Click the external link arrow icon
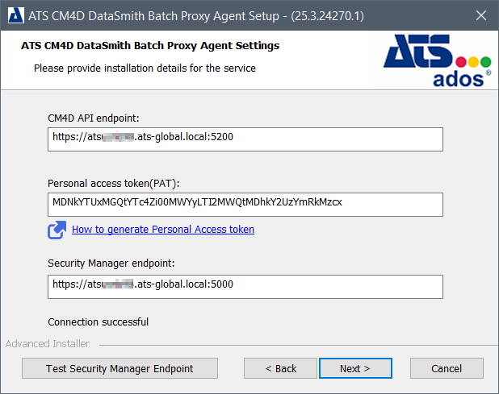The image size is (499, 394). point(57,230)
